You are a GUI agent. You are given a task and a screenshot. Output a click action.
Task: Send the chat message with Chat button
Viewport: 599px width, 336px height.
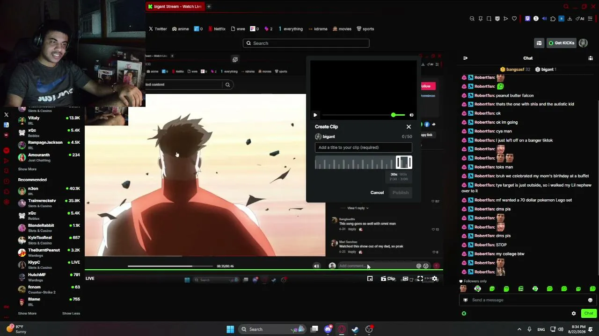coord(589,314)
